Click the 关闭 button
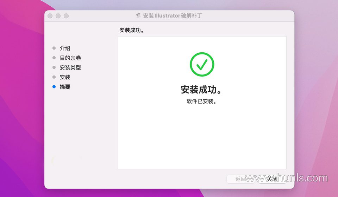This screenshot has height=197, width=338. (272, 179)
